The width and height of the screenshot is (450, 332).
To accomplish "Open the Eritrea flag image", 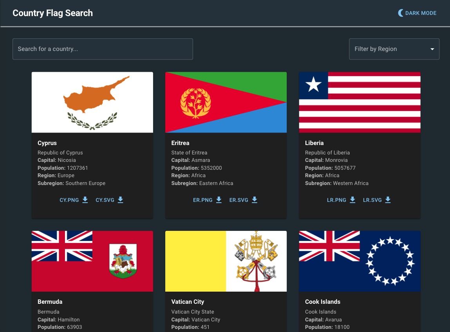I will [226, 102].
